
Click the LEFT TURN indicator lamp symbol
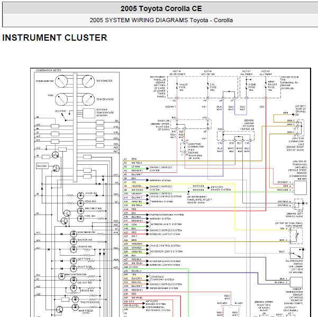[74, 261]
